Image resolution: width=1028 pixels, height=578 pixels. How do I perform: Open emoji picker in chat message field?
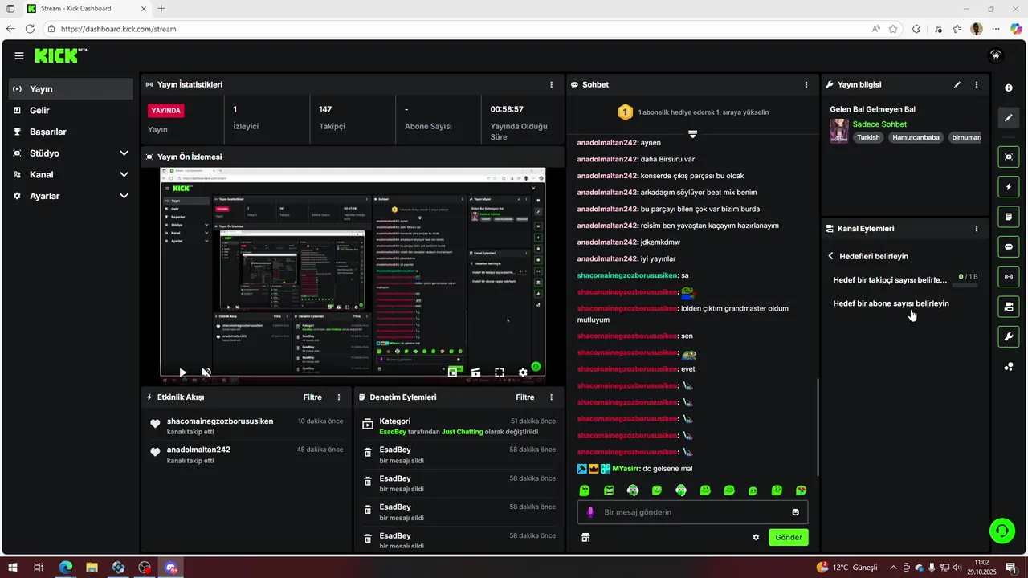pyautogui.click(x=796, y=512)
